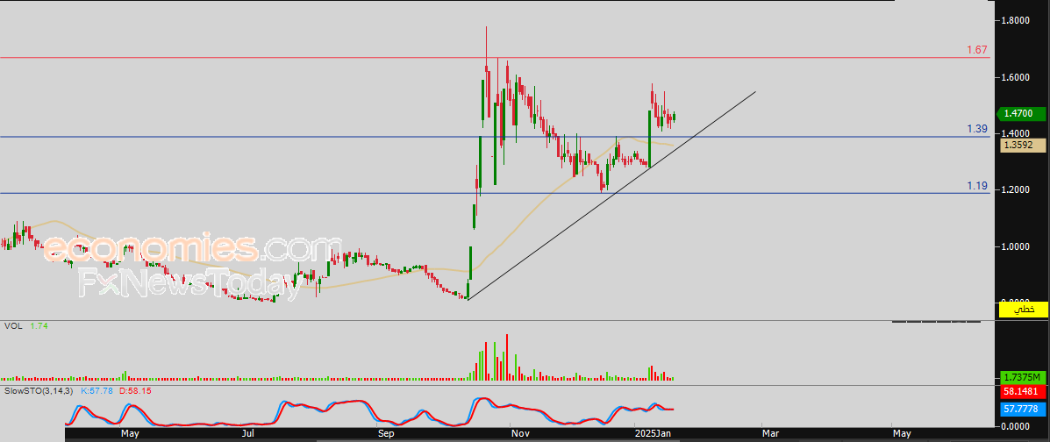This screenshot has height=442, width=1050.
Task: Click the 1.2000 price axis label
Action: (1015, 190)
